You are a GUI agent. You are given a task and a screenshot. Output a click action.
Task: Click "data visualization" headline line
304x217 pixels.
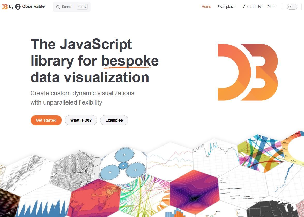click(x=90, y=77)
